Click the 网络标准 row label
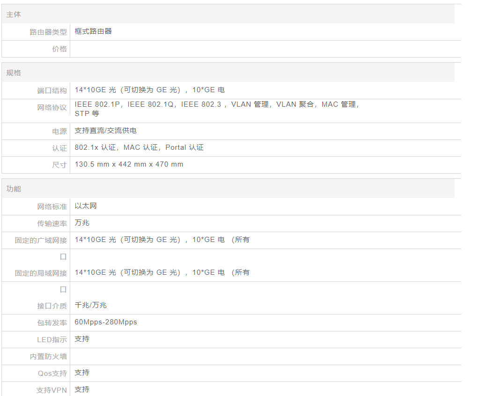The image size is (487, 396). click(52, 207)
